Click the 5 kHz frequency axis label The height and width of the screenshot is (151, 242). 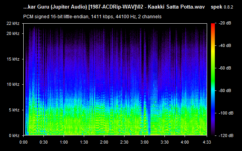click(14, 110)
